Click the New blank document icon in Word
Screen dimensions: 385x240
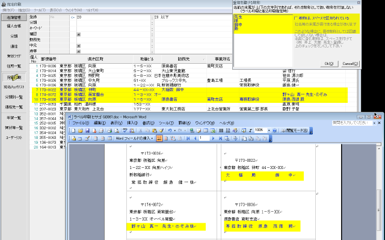point(73,131)
